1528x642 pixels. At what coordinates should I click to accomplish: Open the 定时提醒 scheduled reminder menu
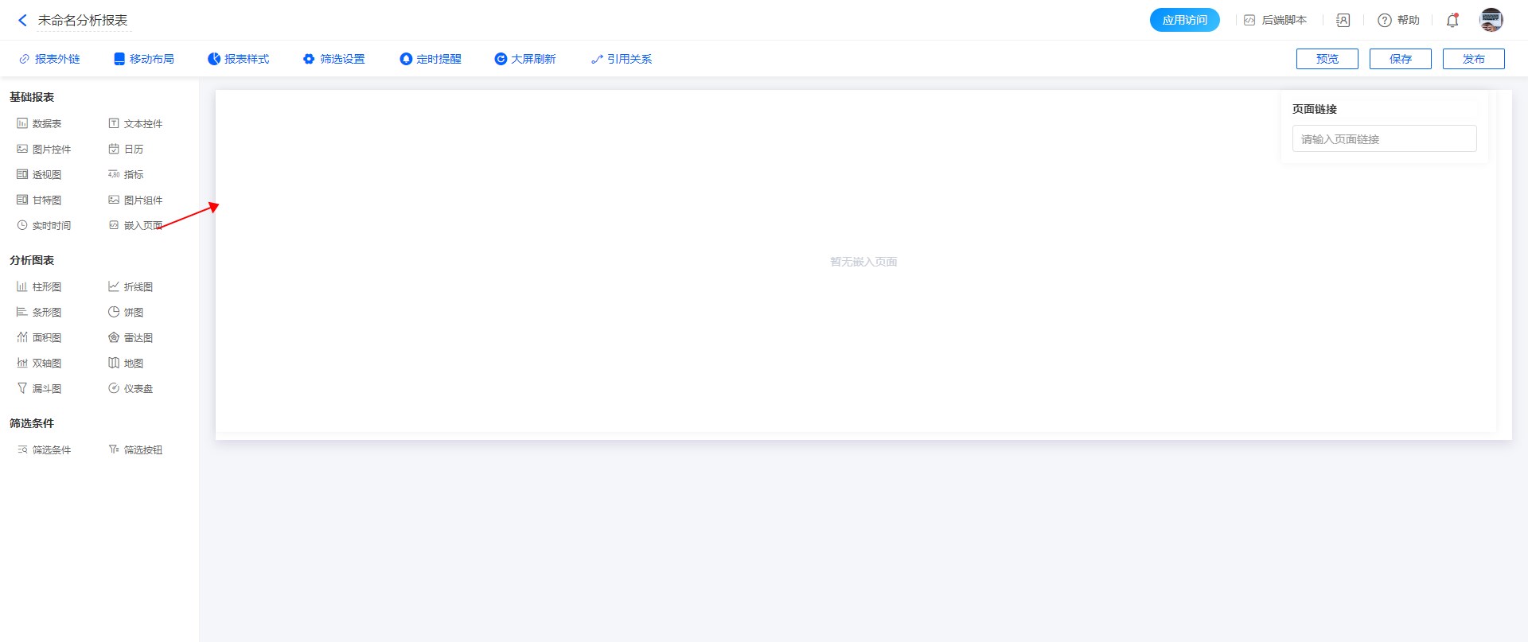click(431, 60)
